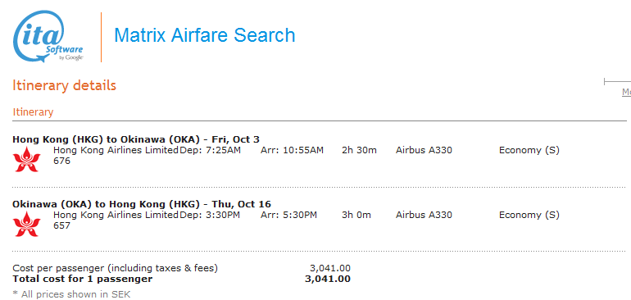Click the All prices shown in SEK note
The width and height of the screenshot is (631, 300).
point(71,294)
